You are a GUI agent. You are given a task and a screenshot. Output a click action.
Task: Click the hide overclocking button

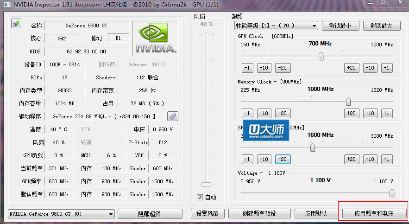150,214
